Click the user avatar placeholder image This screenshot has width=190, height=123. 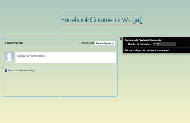pyautogui.click(x=9, y=56)
